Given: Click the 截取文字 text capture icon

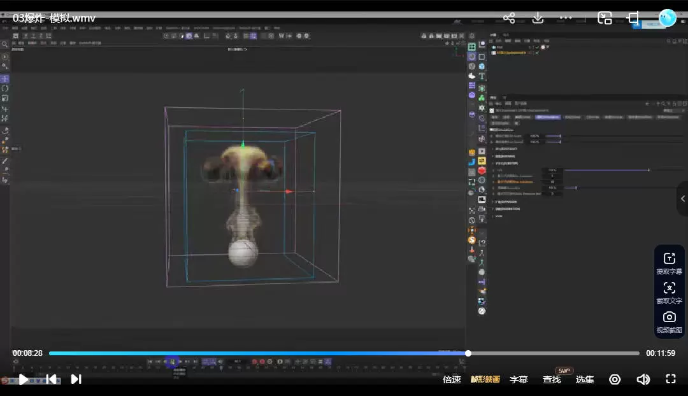Looking at the screenshot, I should (670, 288).
